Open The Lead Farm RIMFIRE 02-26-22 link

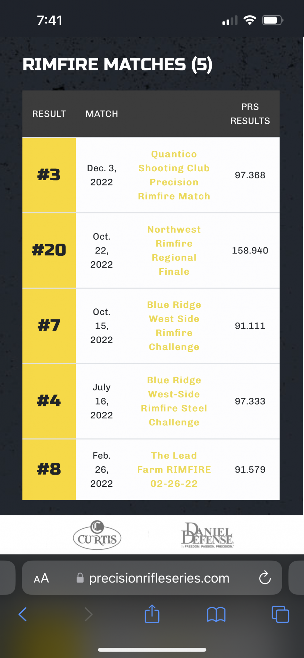[x=174, y=469]
